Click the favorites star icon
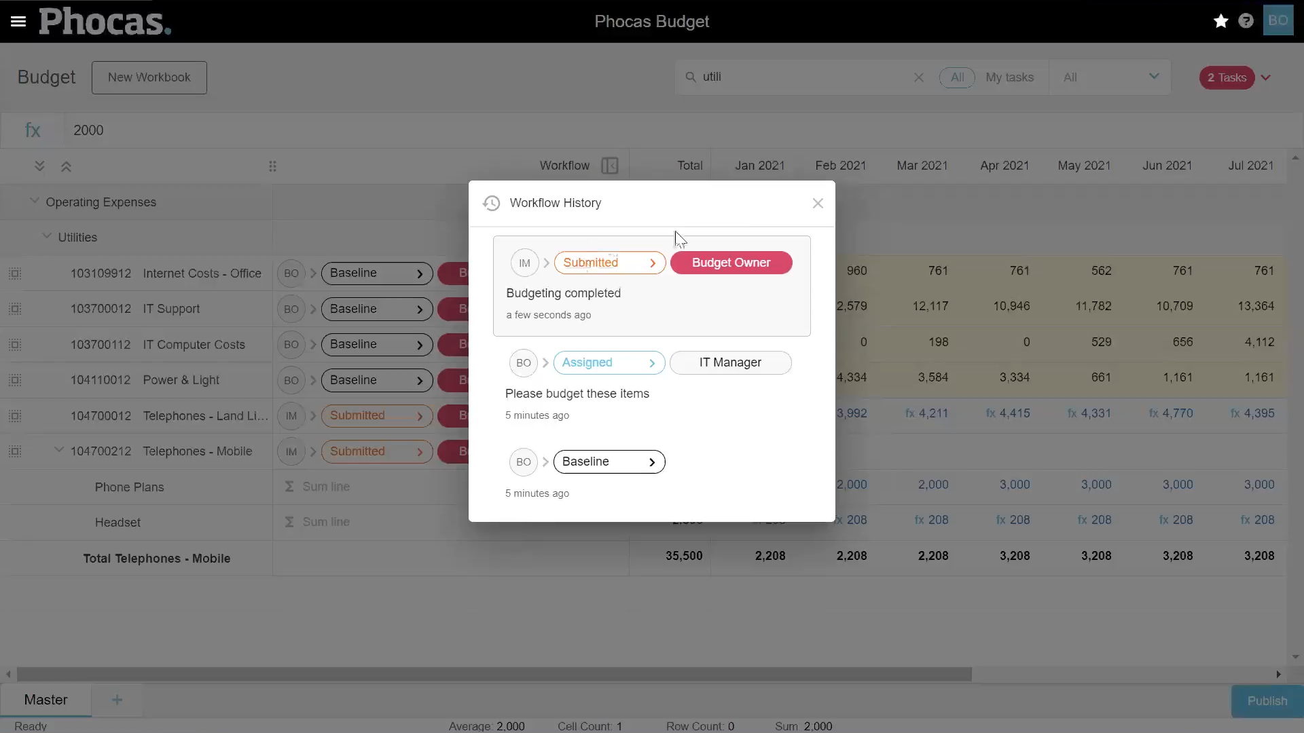The height and width of the screenshot is (733, 1304). click(x=1220, y=21)
